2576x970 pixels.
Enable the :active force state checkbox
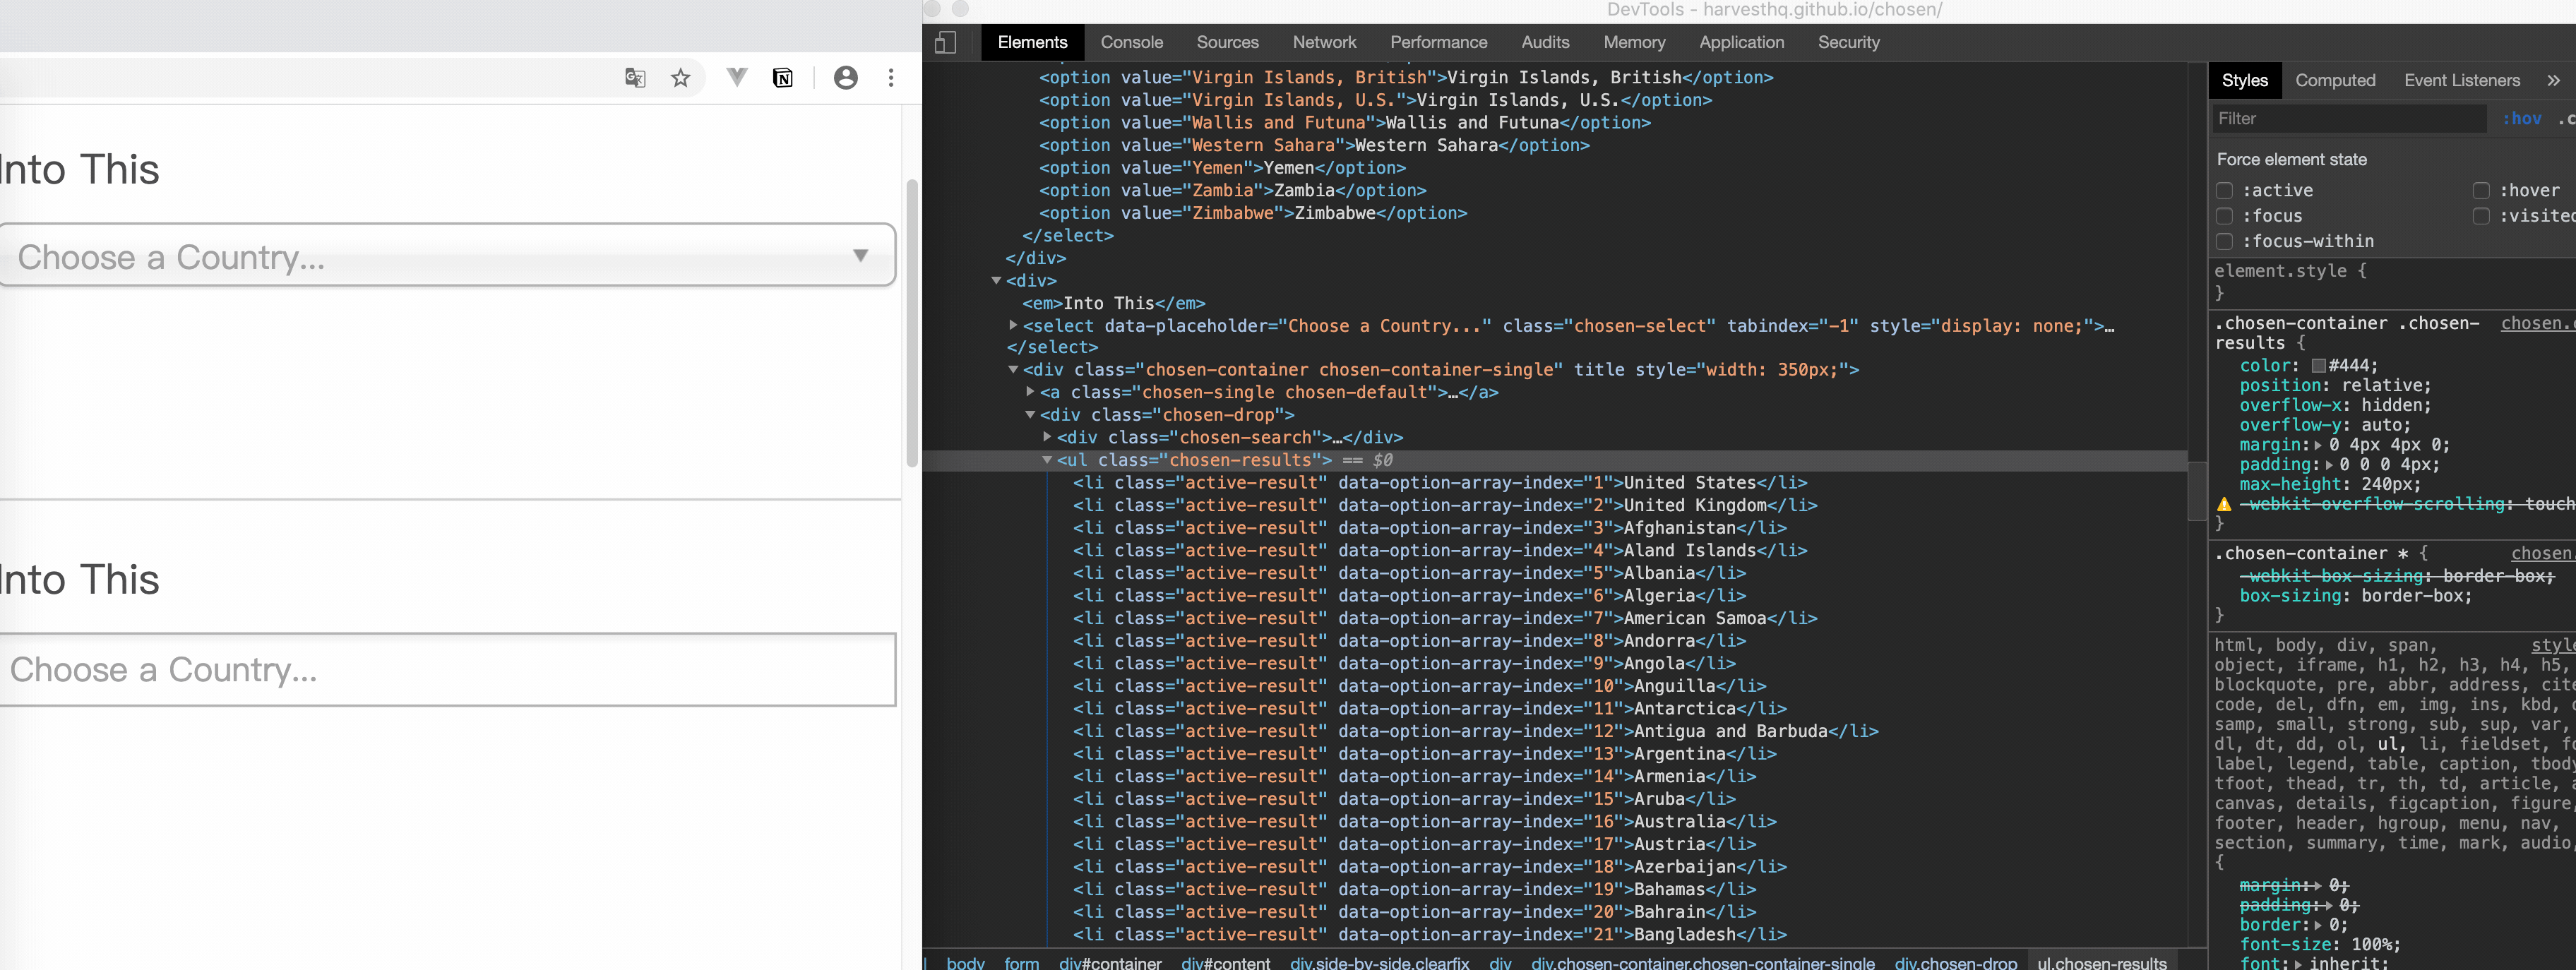[2224, 190]
